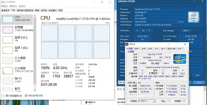Click the L3 cache value 8.0 MB
The image size is (207, 105).
[92, 86]
